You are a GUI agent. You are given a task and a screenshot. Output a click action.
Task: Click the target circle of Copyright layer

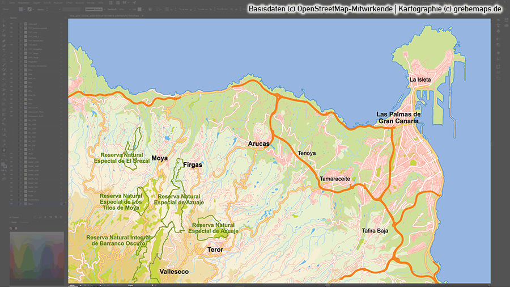(x=61, y=24)
